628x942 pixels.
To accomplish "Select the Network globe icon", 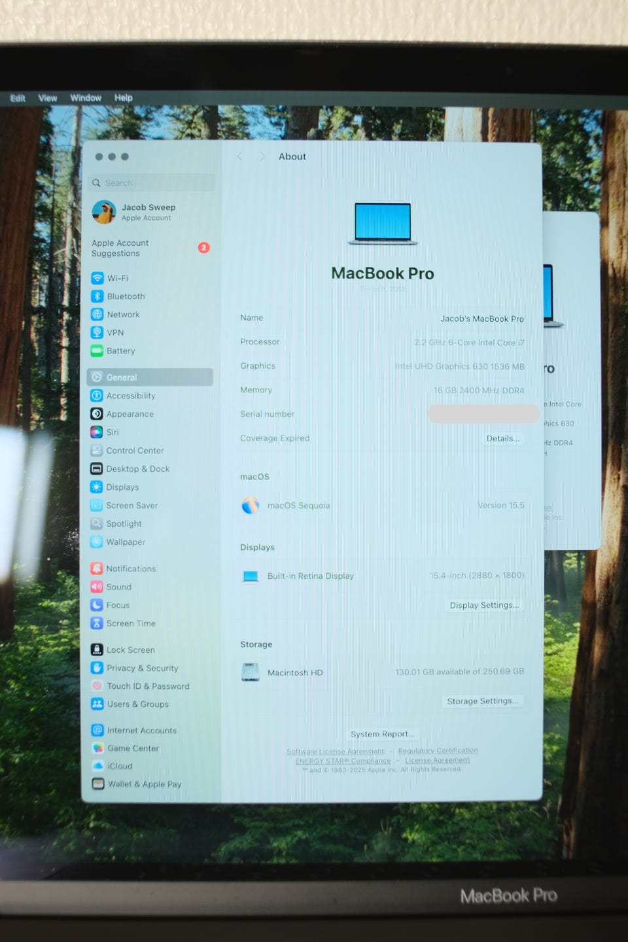I will [x=97, y=315].
